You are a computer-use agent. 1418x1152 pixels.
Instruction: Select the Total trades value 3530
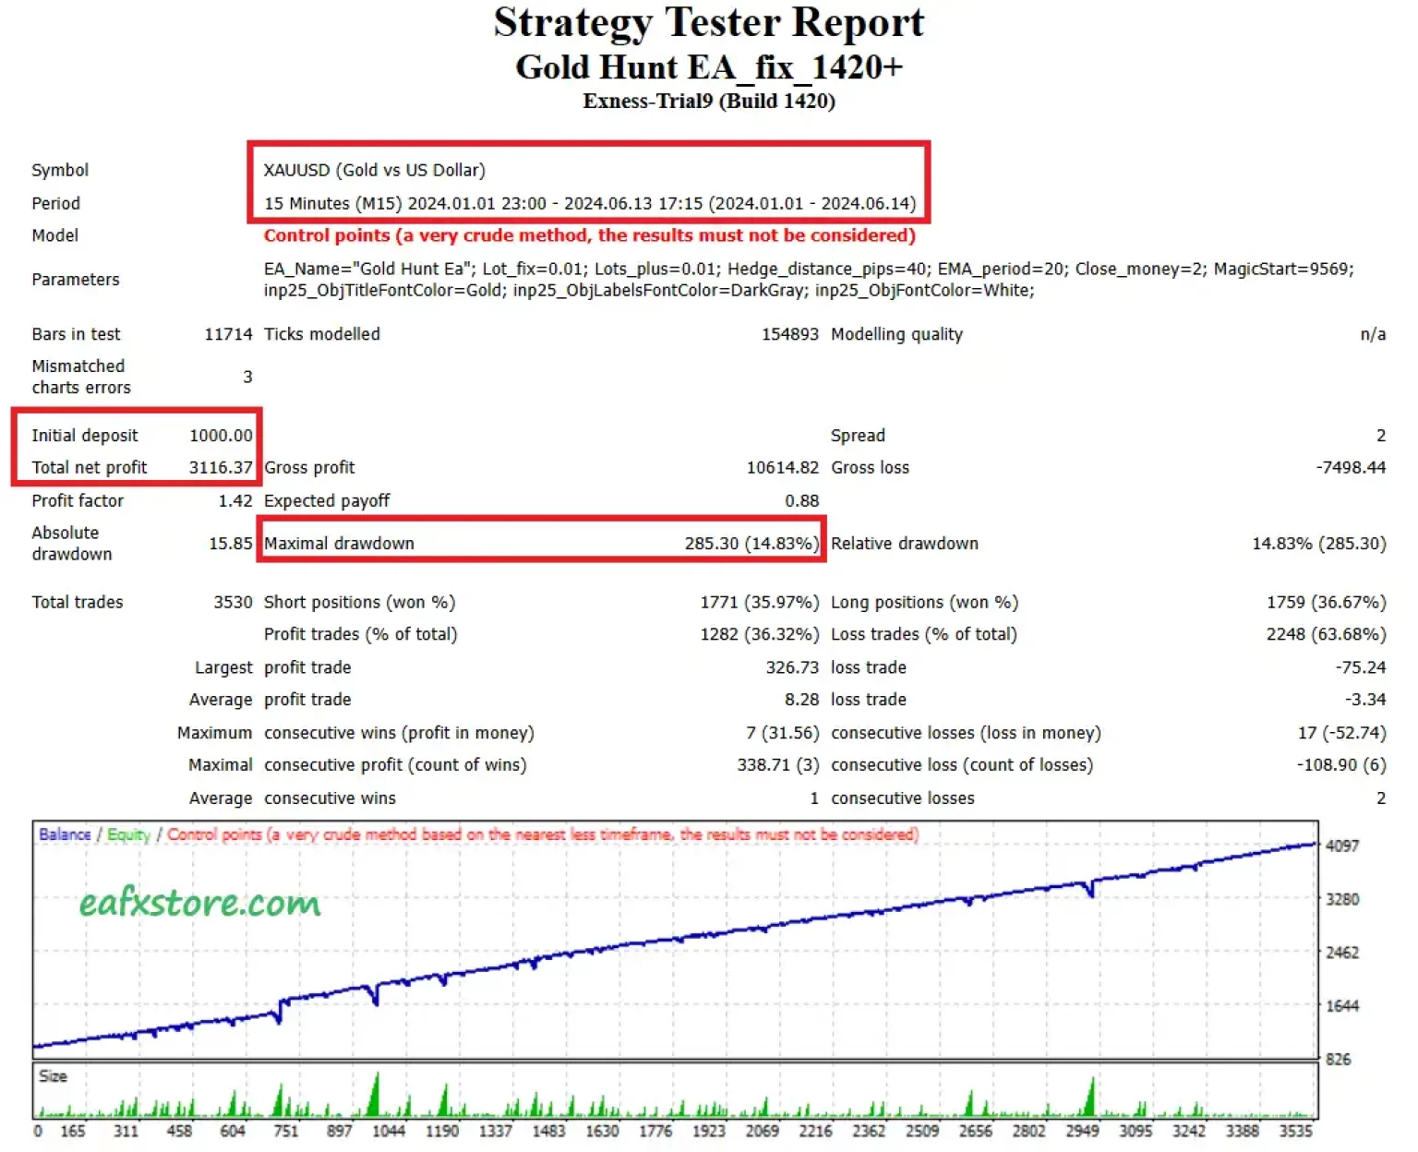[233, 602]
